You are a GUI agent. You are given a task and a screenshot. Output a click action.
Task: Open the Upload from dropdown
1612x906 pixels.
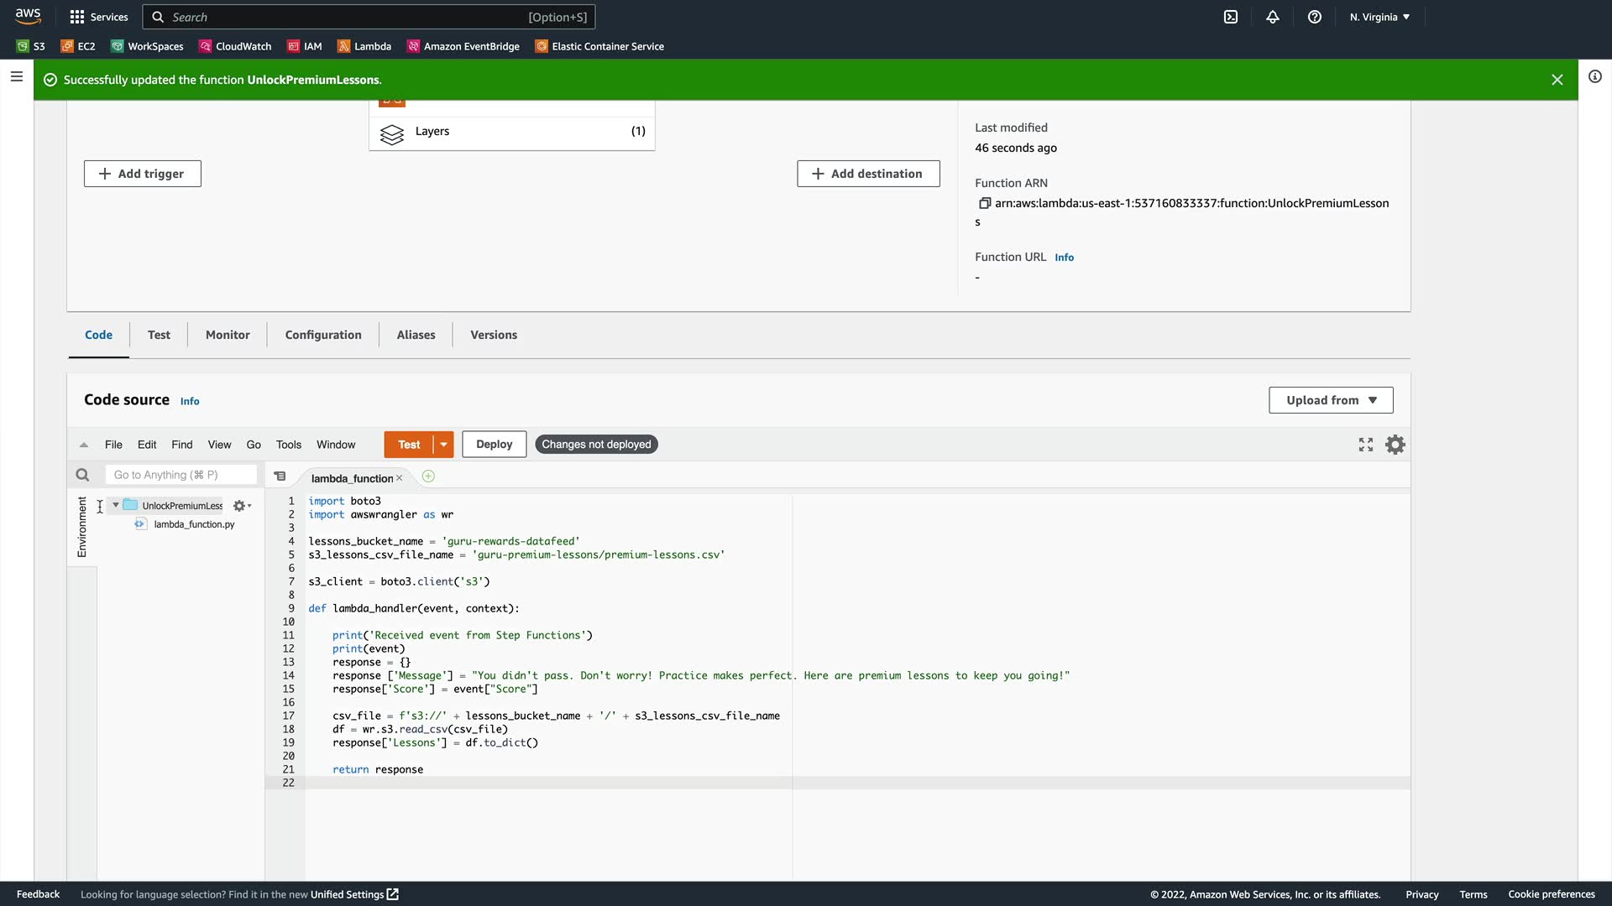pyautogui.click(x=1331, y=400)
